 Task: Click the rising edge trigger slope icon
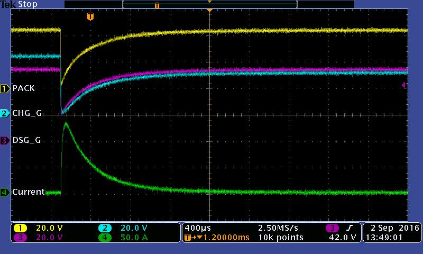(x=349, y=228)
